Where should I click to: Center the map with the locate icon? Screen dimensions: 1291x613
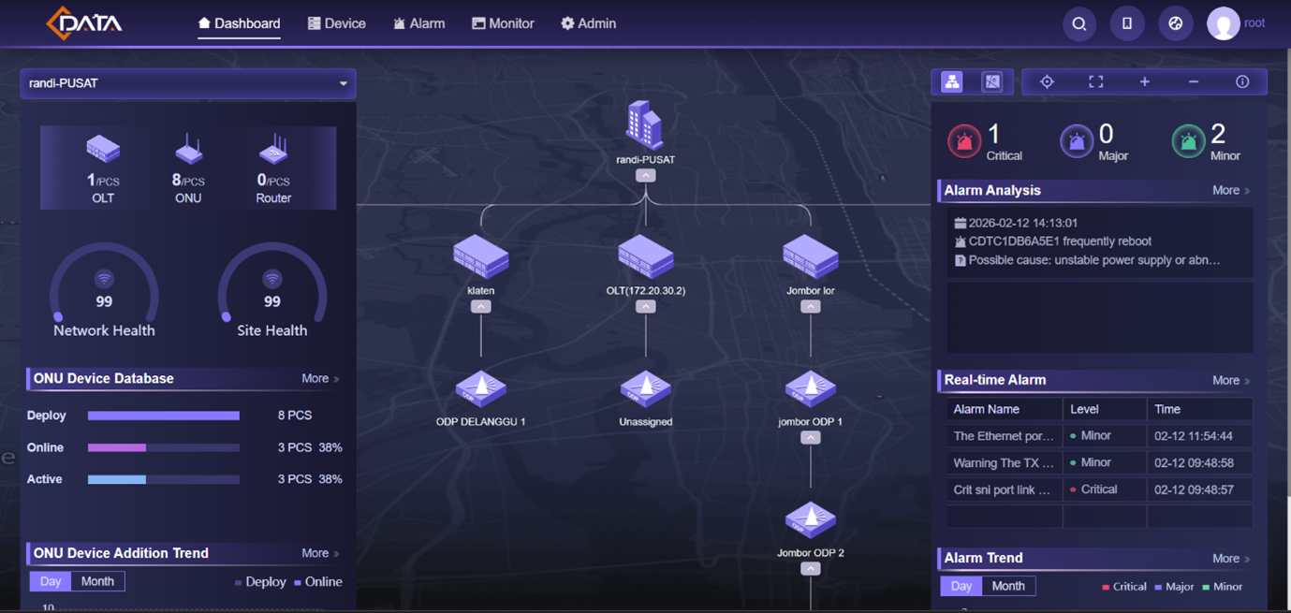click(1047, 81)
